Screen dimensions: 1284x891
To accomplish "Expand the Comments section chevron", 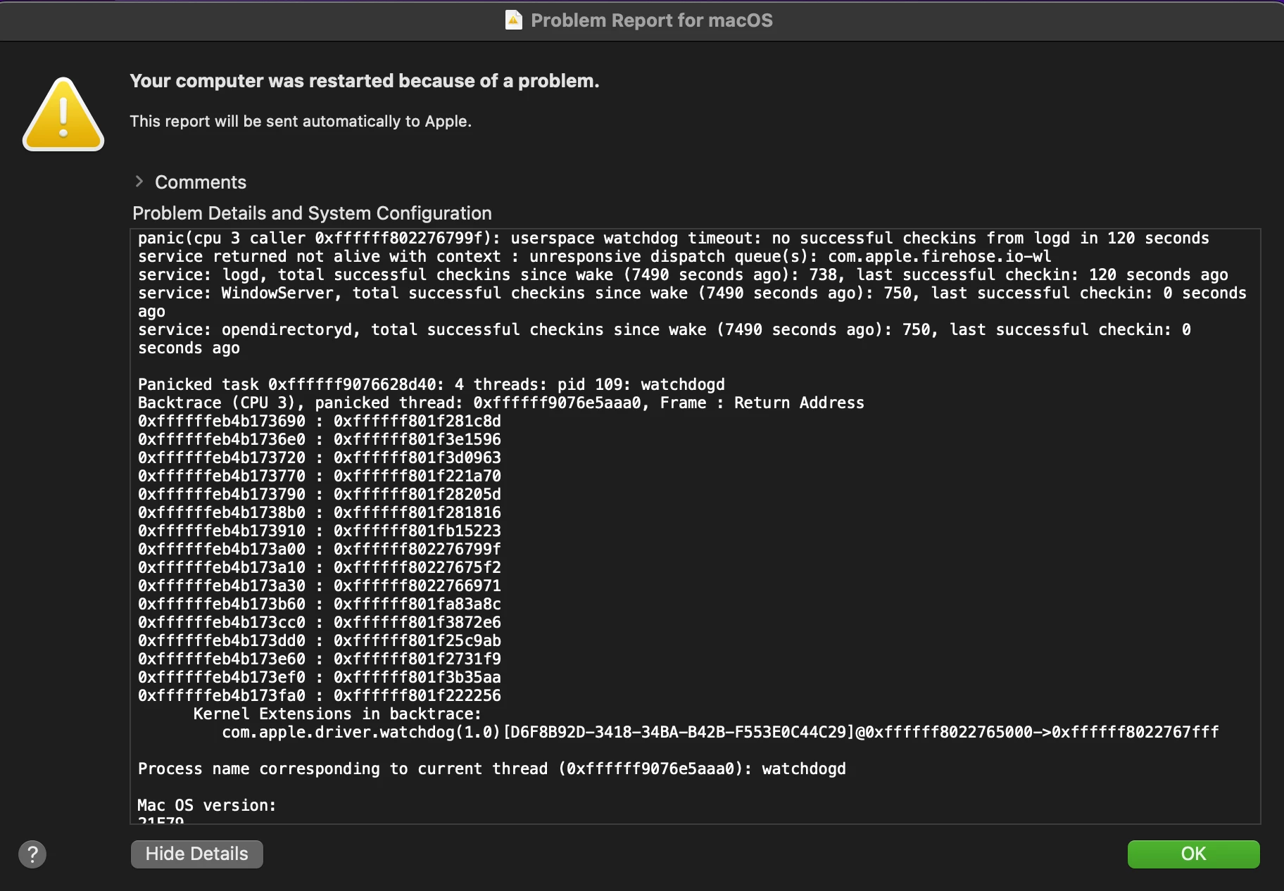I will pos(139,182).
